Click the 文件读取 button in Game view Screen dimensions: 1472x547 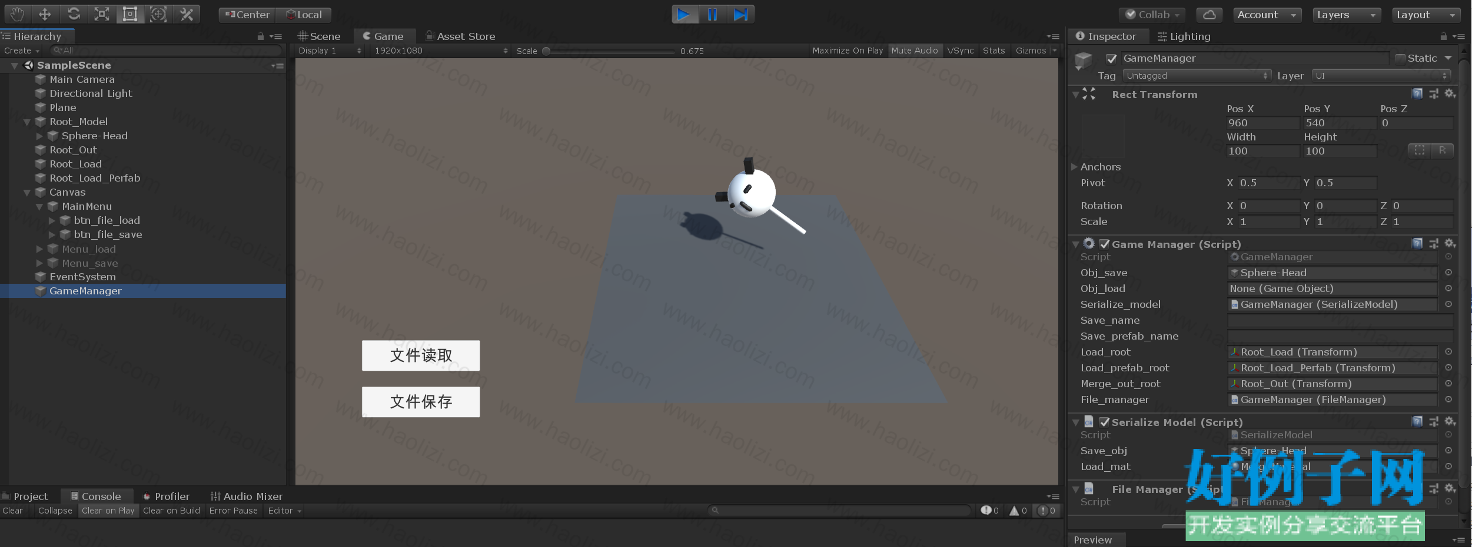pos(421,355)
